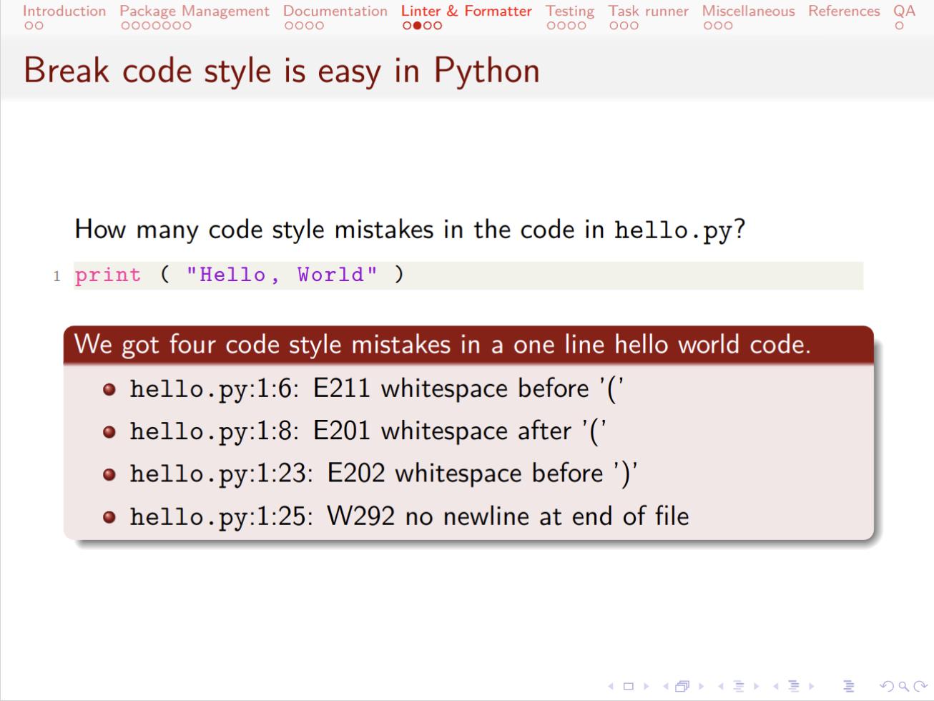Jump to the QA section
The height and width of the screenshot is (701, 934).
pos(904,11)
